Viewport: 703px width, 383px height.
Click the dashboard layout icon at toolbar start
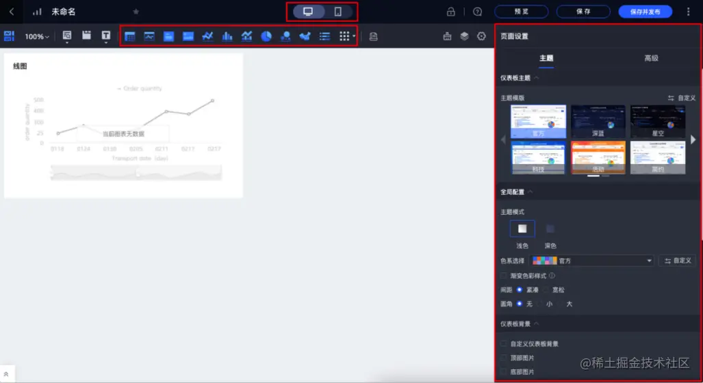(x=9, y=36)
